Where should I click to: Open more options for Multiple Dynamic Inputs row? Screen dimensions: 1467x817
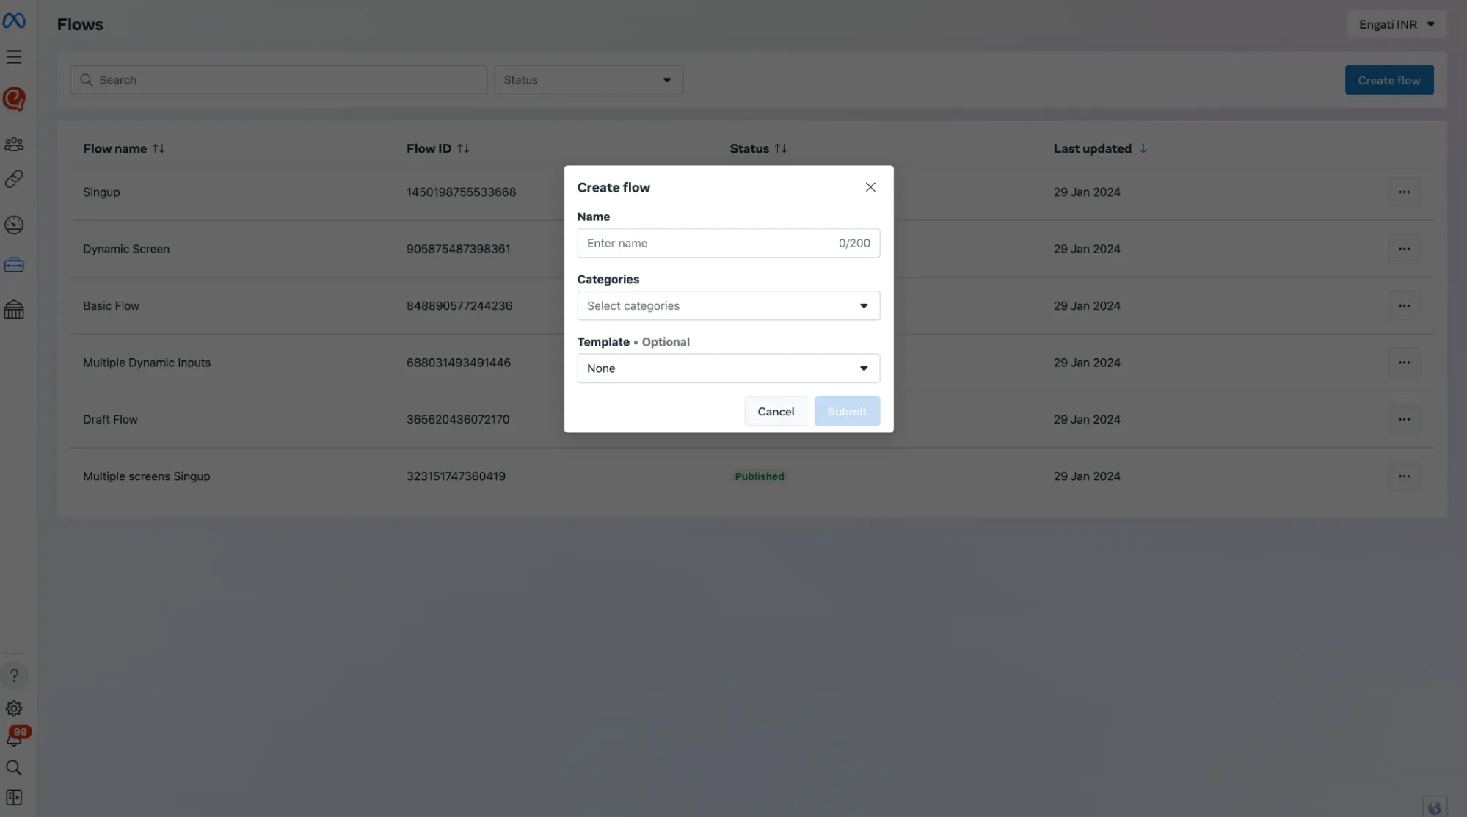[1404, 363]
